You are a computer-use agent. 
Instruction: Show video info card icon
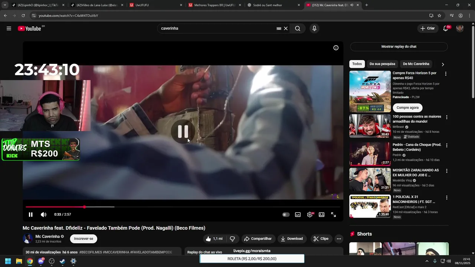pos(336,48)
